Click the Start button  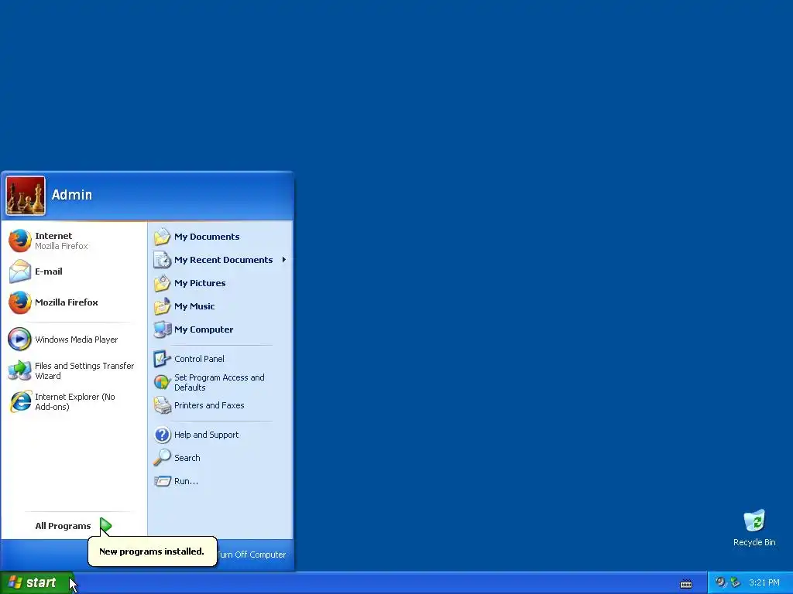(x=36, y=583)
